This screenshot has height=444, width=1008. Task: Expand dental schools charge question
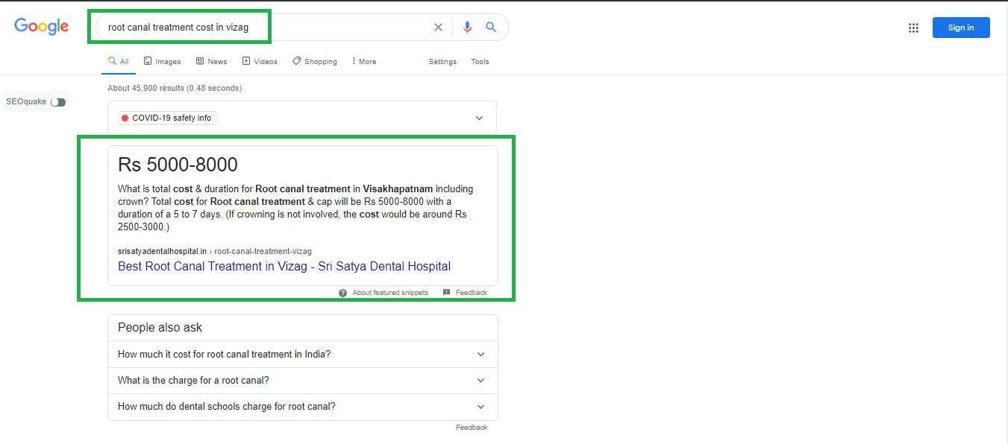point(302,407)
